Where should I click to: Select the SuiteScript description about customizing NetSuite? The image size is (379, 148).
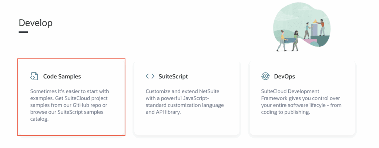[185, 102]
